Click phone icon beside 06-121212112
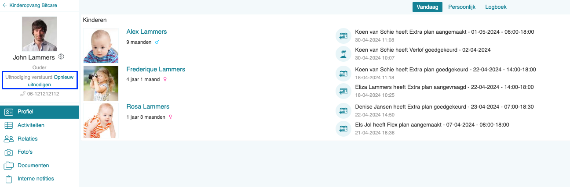This screenshot has width=570, height=187. point(23,94)
